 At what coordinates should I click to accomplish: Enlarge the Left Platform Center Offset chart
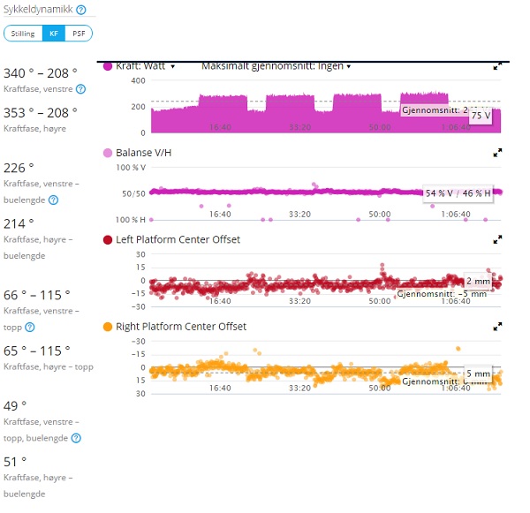pos(497,239)
